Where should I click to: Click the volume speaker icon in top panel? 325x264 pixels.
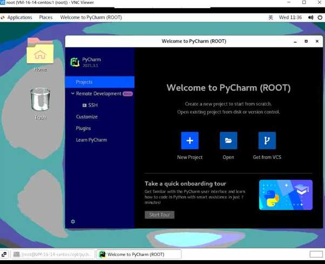click(310, 17)
